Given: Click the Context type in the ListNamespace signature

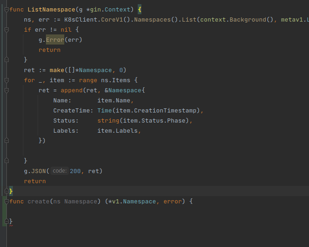Looking at the screenshot, I should [118, 10].
